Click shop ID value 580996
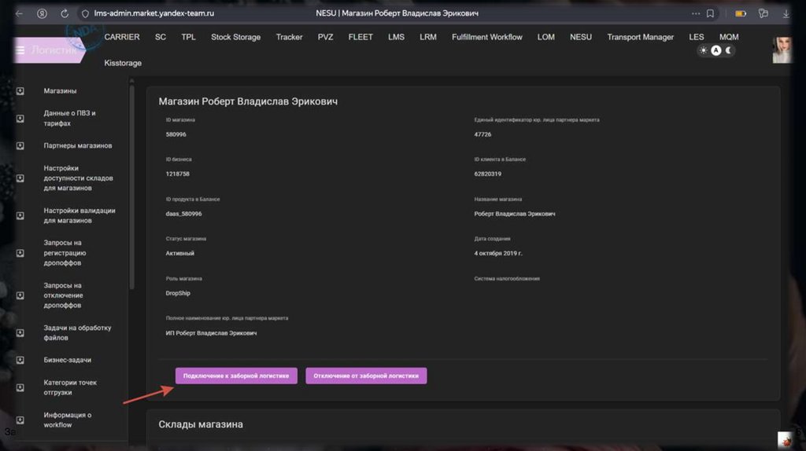The height and width of the screenshot is (451, 806). [x=176, y=134]
